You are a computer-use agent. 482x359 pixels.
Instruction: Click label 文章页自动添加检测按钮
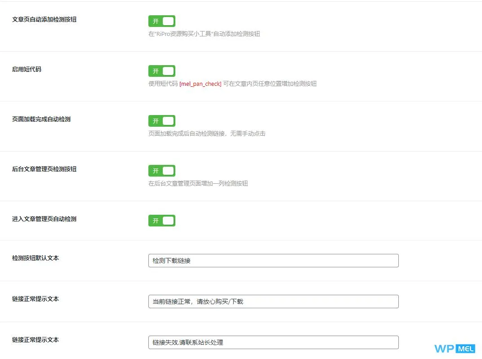click(44, 19)
